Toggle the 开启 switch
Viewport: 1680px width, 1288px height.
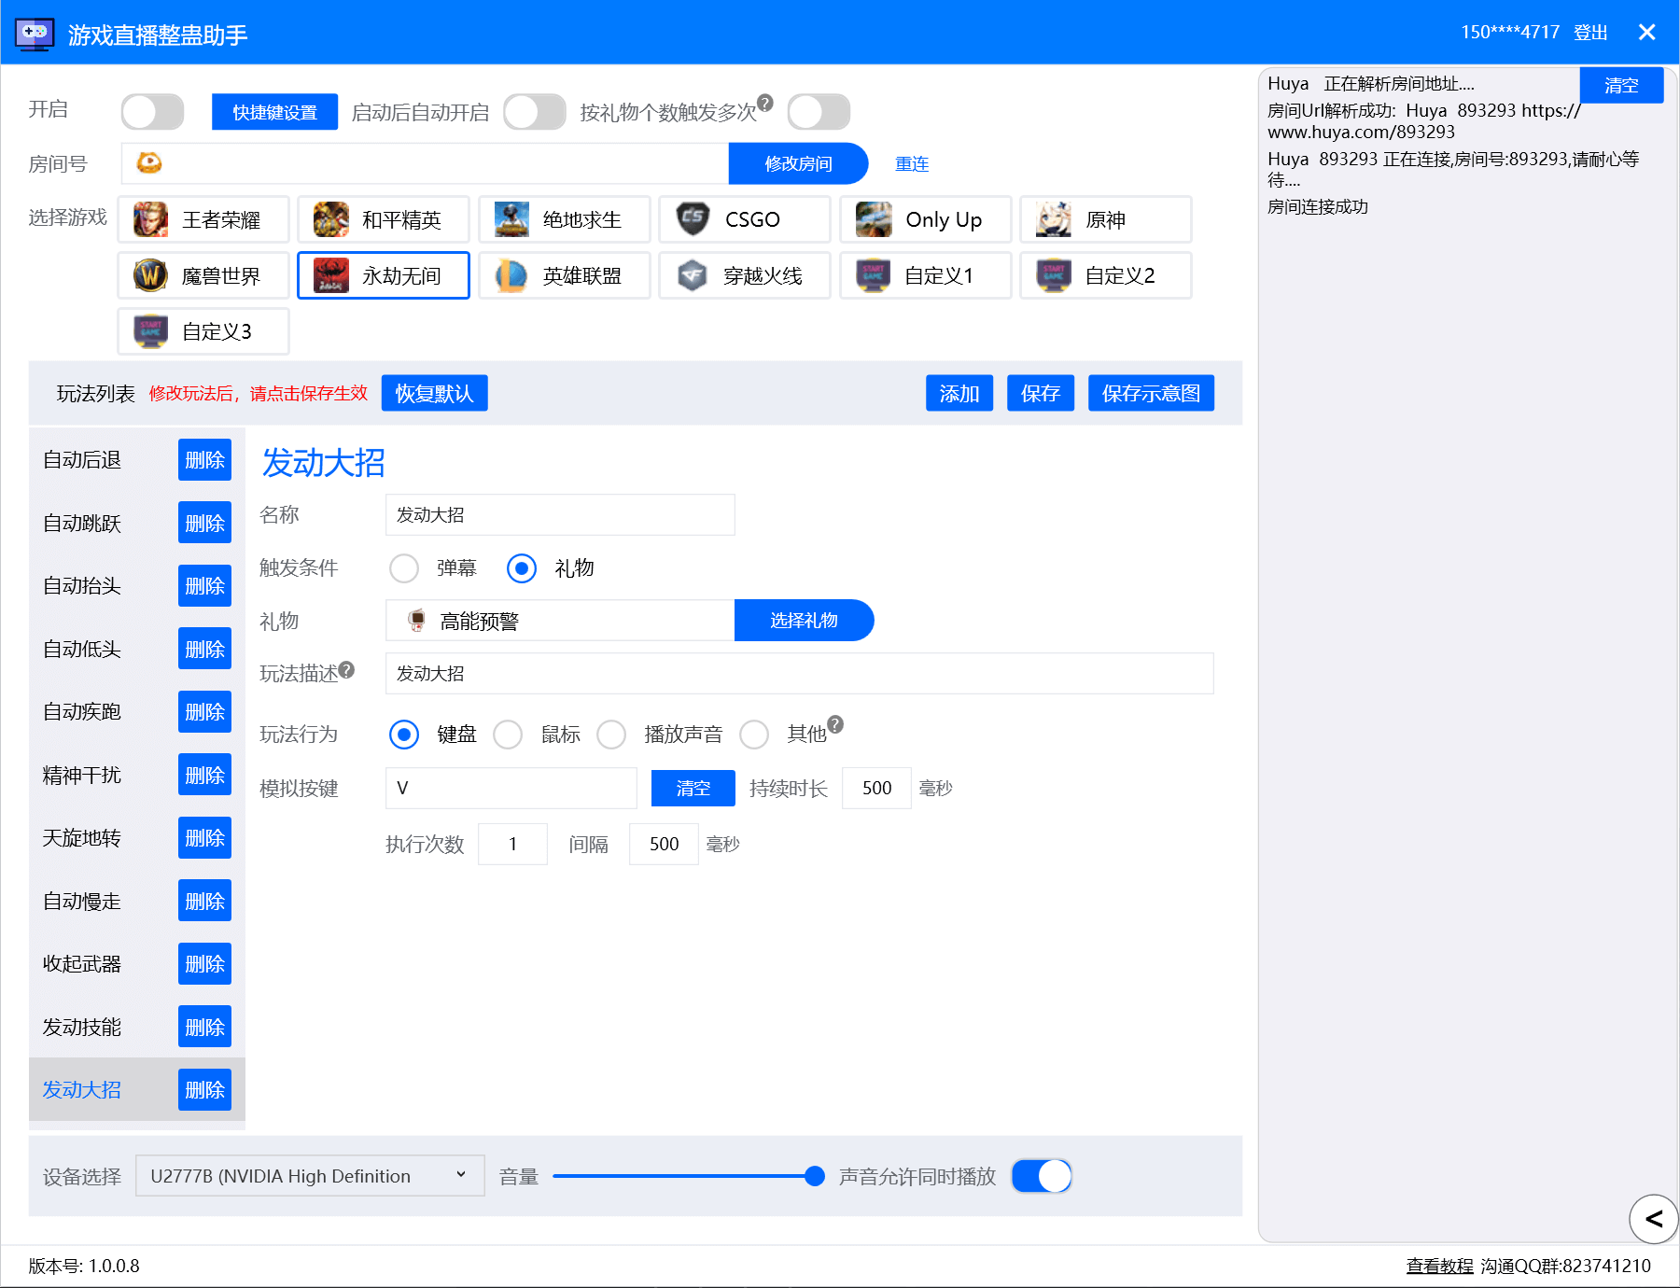(153, 112)
